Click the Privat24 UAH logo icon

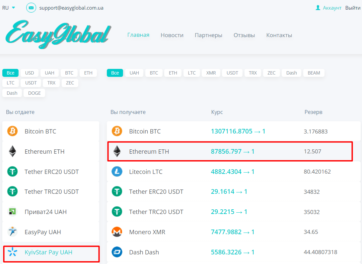tap(12, 212)
